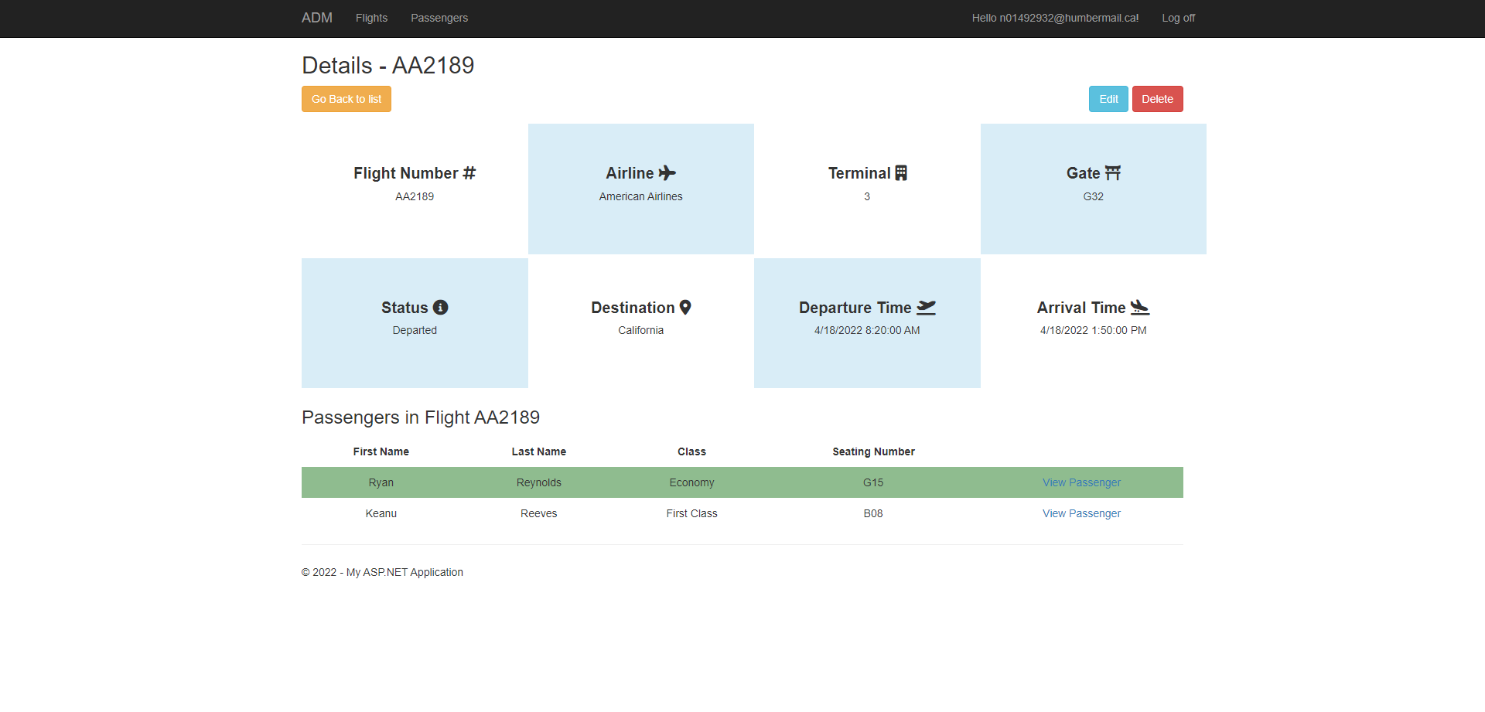Image resolution: width=1485 pixels, height=712 pixels.
Task: View Passenger link for Keanu Reeves
Action: point(1081,513)
